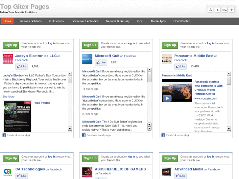
Task: Click log in link in Microsoft Gulf box
Action: point(131,43)
